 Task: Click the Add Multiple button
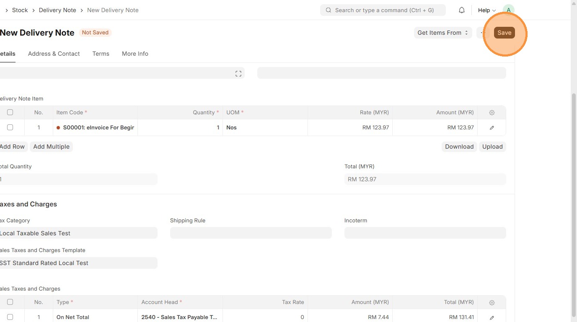pos(51,147)
